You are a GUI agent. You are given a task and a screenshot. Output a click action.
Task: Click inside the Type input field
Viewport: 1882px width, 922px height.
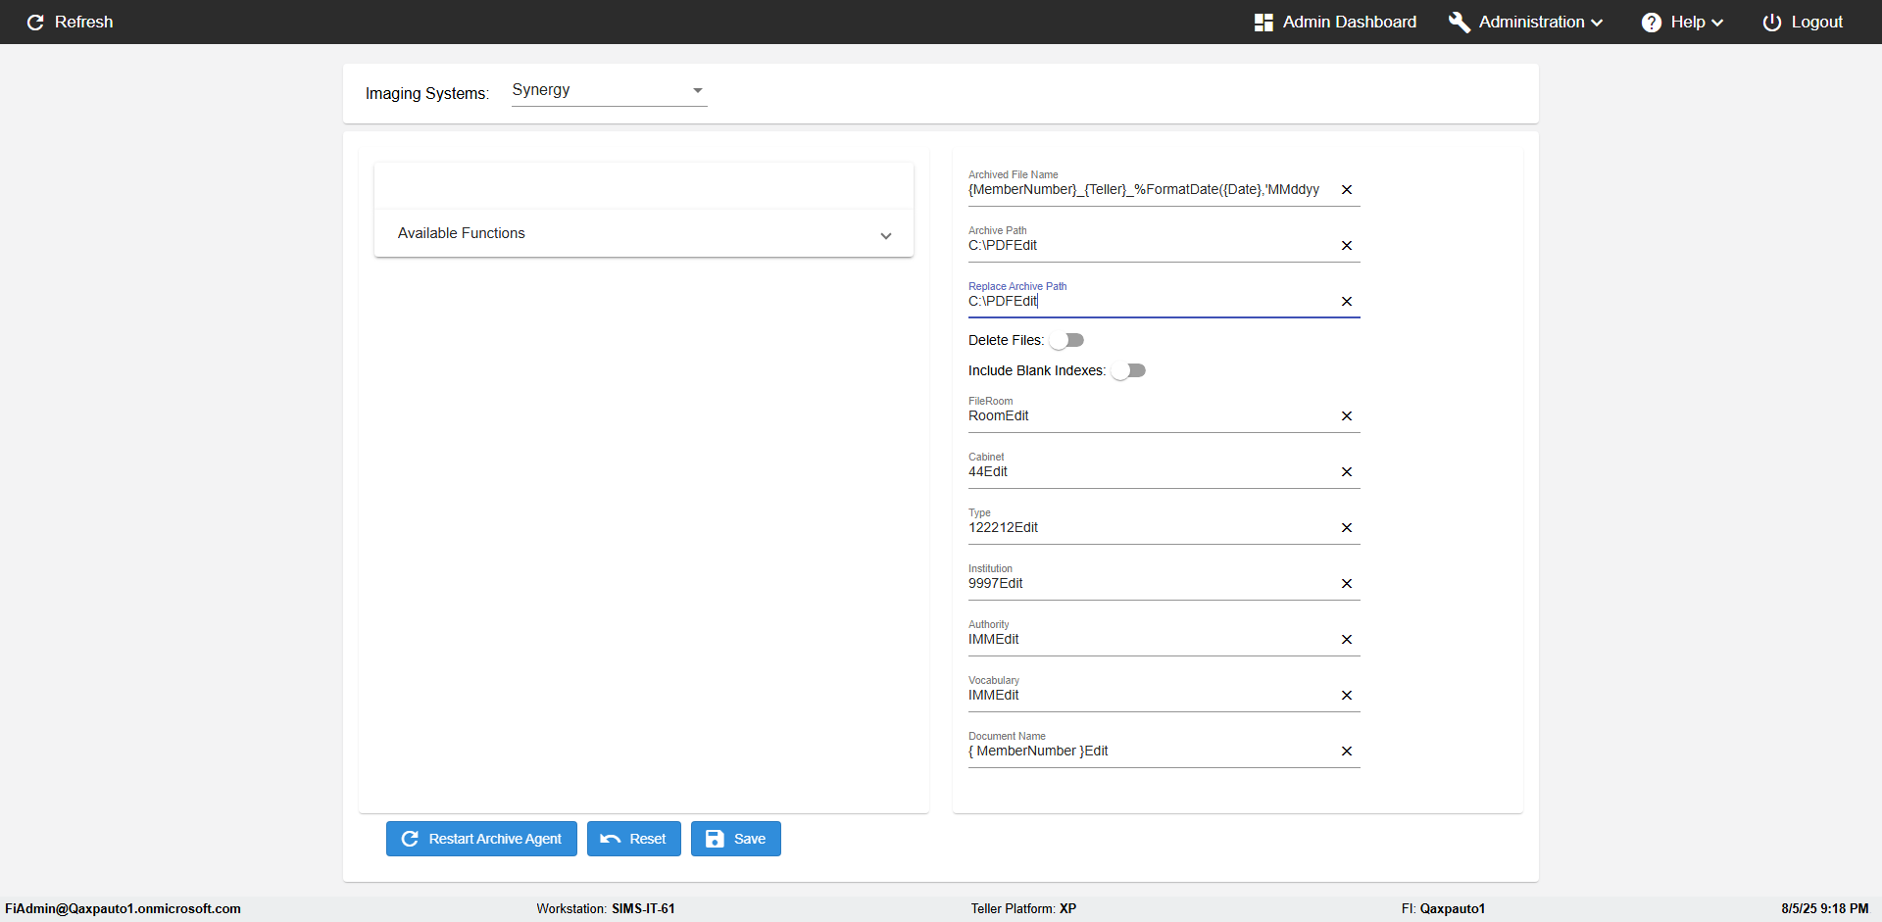click(1147, 528)
